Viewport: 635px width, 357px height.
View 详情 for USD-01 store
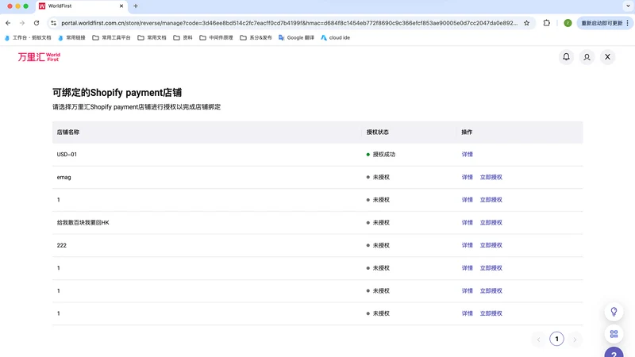click(467, 154)
